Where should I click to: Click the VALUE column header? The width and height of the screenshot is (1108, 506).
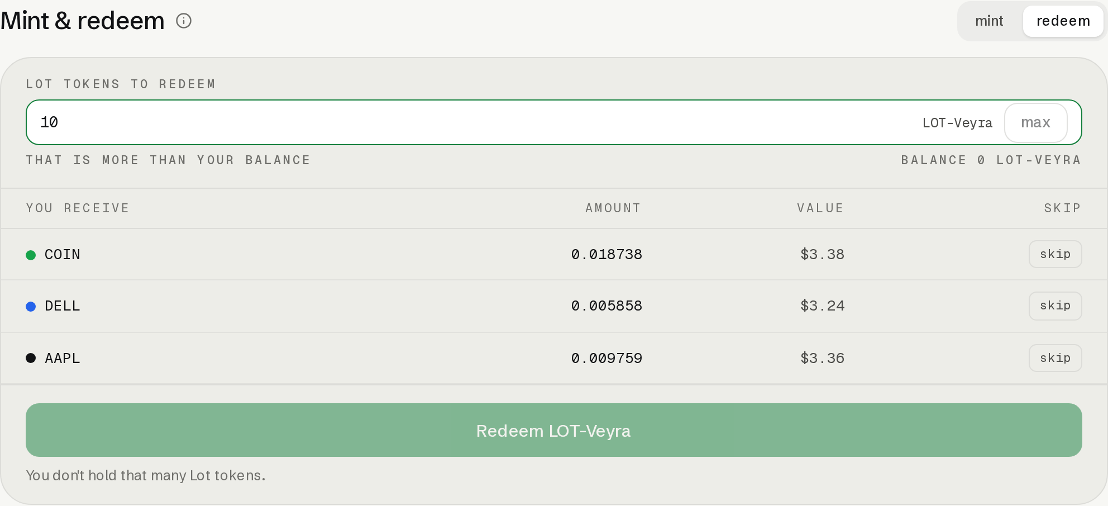click(820, 208)
